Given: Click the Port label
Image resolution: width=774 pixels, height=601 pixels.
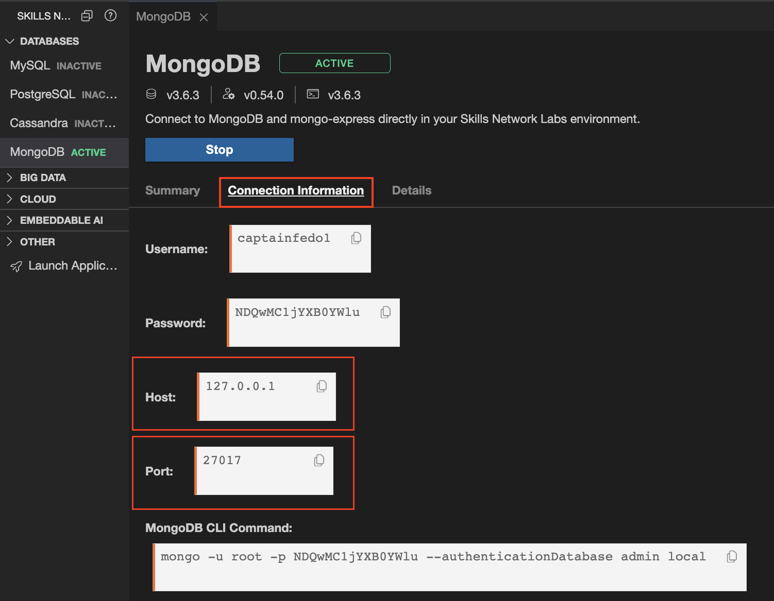Looking at the screenshot, I should click(159, 471).
